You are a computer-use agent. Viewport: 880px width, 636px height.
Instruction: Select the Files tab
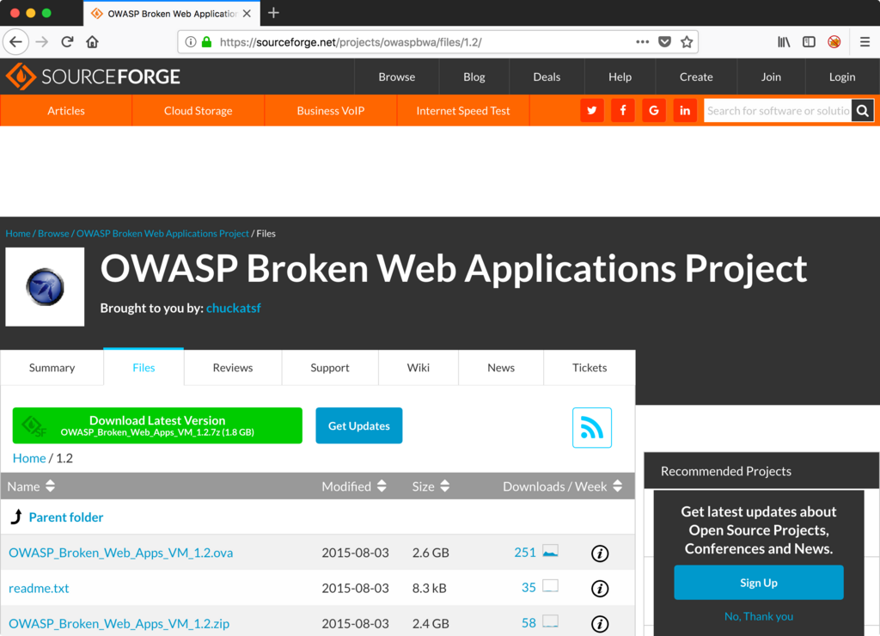click(x=144, y=368)
